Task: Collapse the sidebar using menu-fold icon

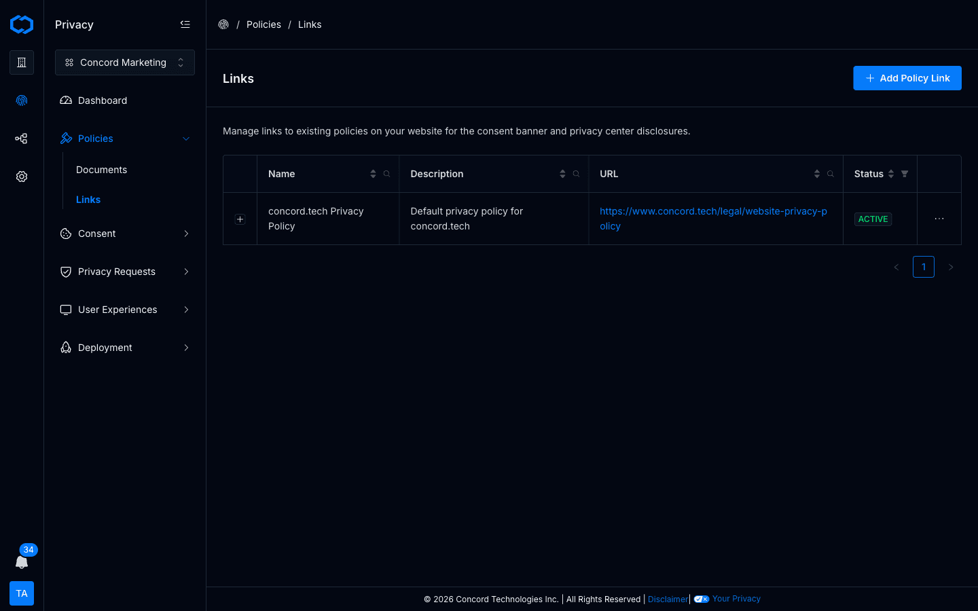Action: [x=185, y=24]
